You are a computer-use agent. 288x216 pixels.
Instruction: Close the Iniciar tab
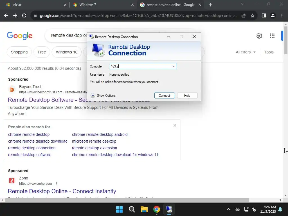click(65, 5)
